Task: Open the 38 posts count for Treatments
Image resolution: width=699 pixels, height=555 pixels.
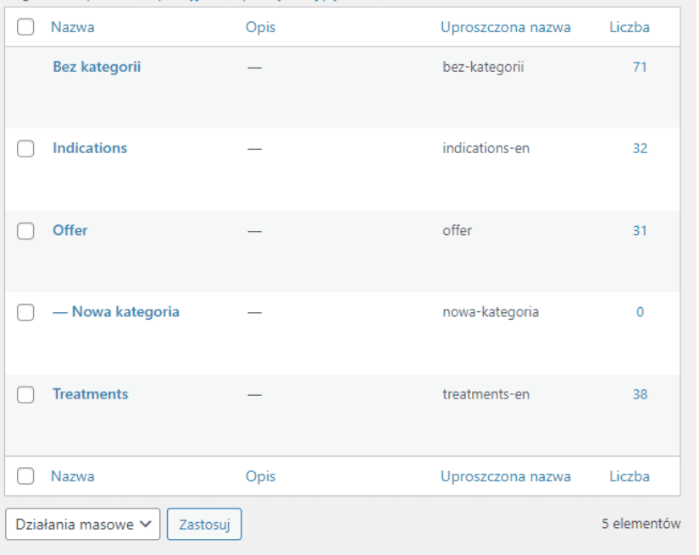Action: pos(640,393)
